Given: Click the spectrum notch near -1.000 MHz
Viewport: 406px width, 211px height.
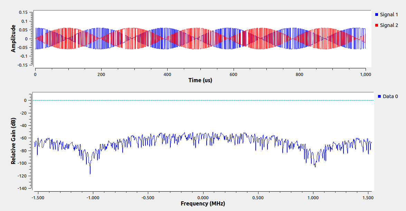Looking at the screenshot, I should tap(90, 168).
